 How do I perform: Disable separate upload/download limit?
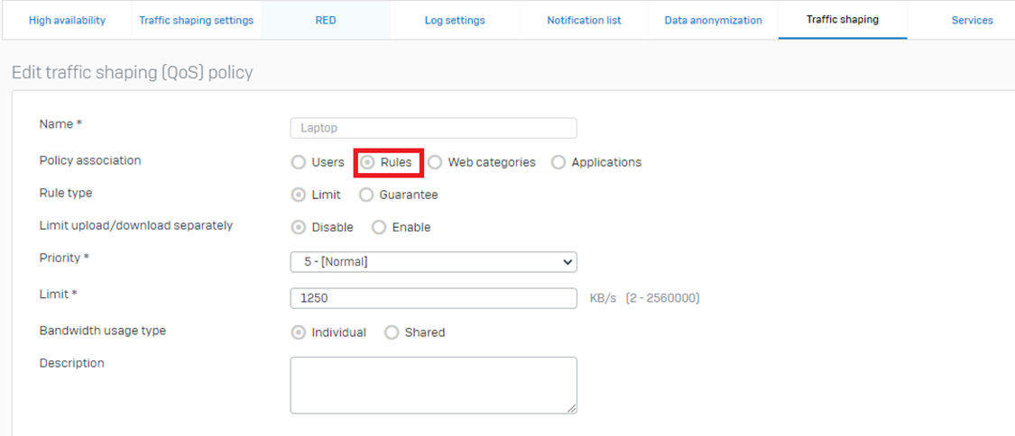(299, 228)
